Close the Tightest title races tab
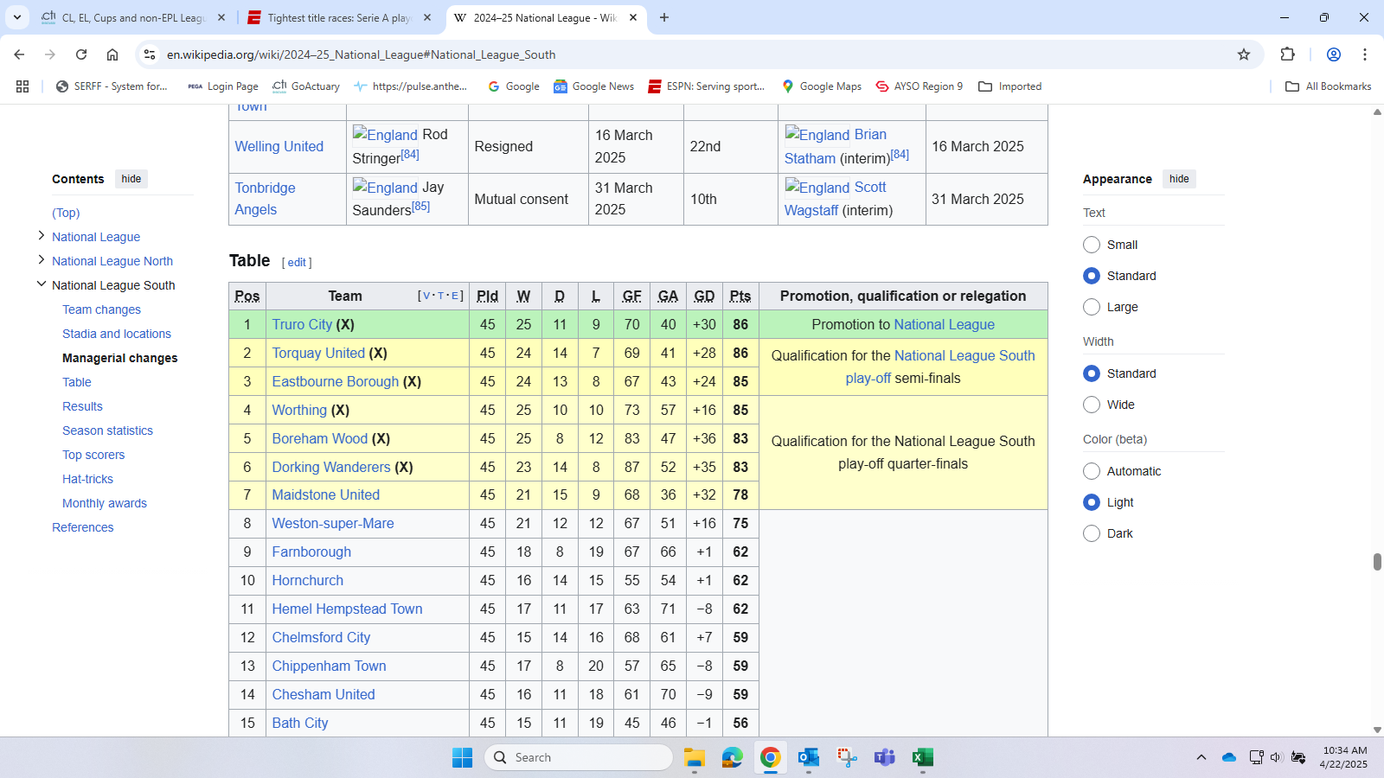 click(x=427, y=17)
